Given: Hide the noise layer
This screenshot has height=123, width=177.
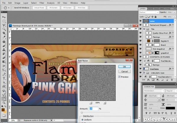Looking at the screenshot, I should click(x=140, y=21).
